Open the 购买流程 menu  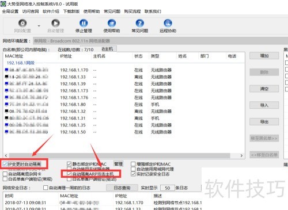(132, 12)
